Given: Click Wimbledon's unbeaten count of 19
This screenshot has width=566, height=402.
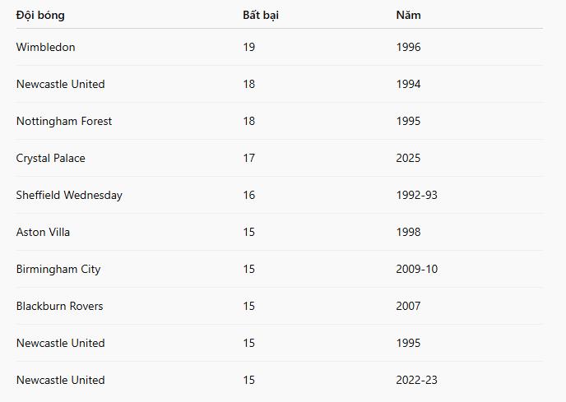Looking at the screenshot, I should [248, 47].
